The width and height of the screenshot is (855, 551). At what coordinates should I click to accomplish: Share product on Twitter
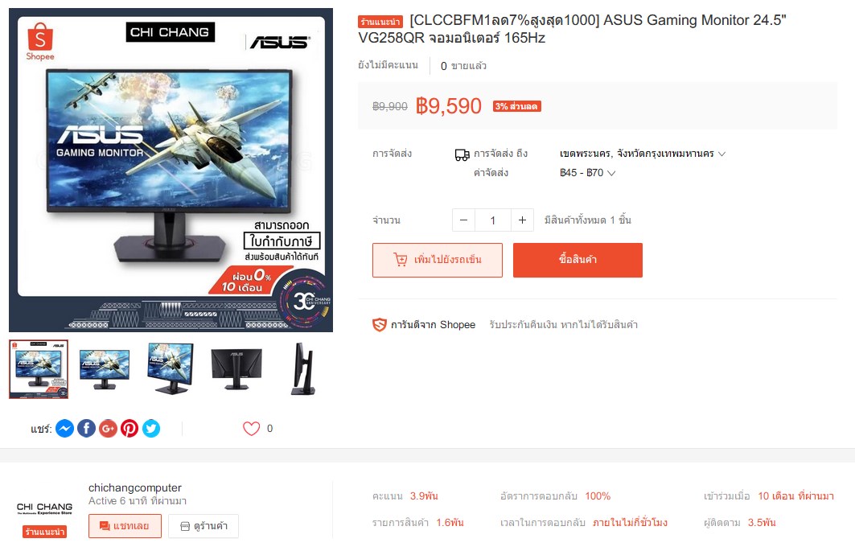tap(151, 428)
